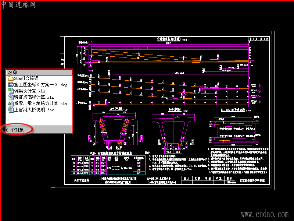Select the 调梁长计算.xls file name
The height and width of the screenshot is (221, 294).
[x=30, y=91]
